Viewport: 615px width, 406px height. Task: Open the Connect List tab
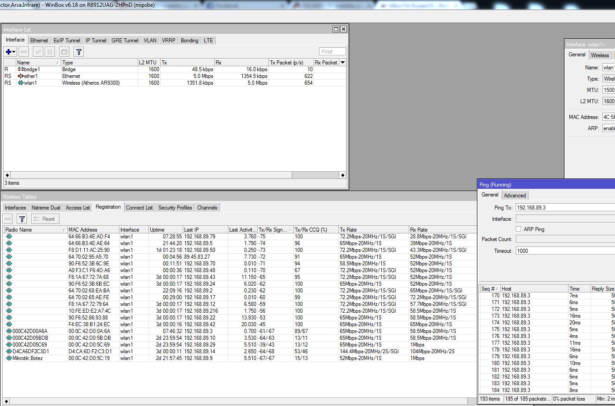[x=139, y=208]
